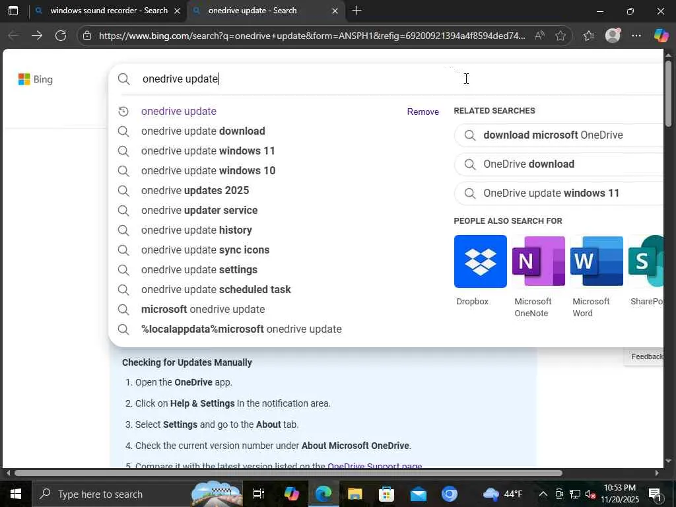Open the Feedback button

coord(644,356)
